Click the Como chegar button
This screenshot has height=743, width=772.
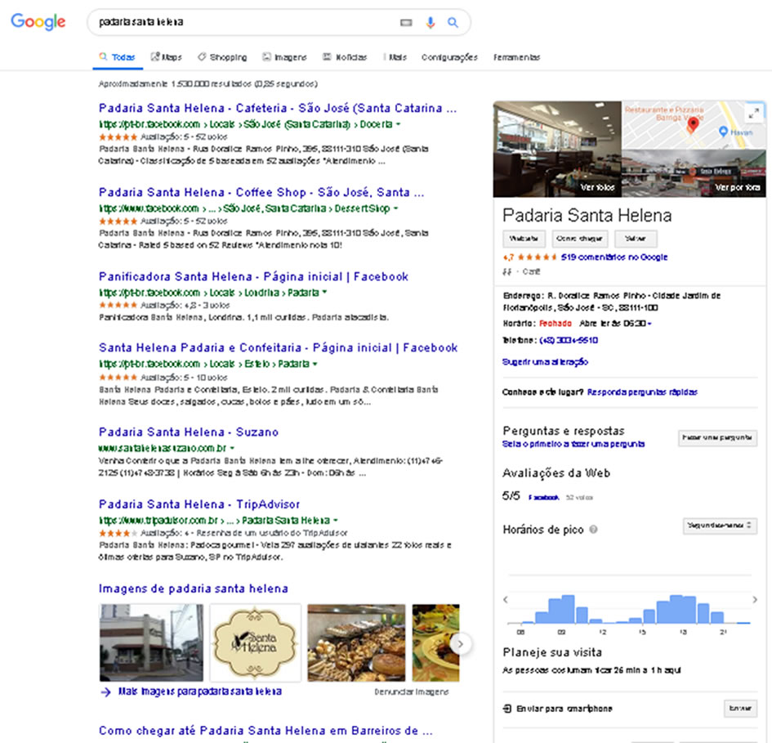pyautogui.click(x=579, y=239)
